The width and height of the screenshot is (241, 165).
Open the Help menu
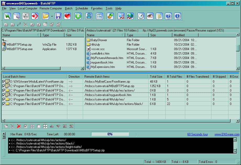[118, 8]
